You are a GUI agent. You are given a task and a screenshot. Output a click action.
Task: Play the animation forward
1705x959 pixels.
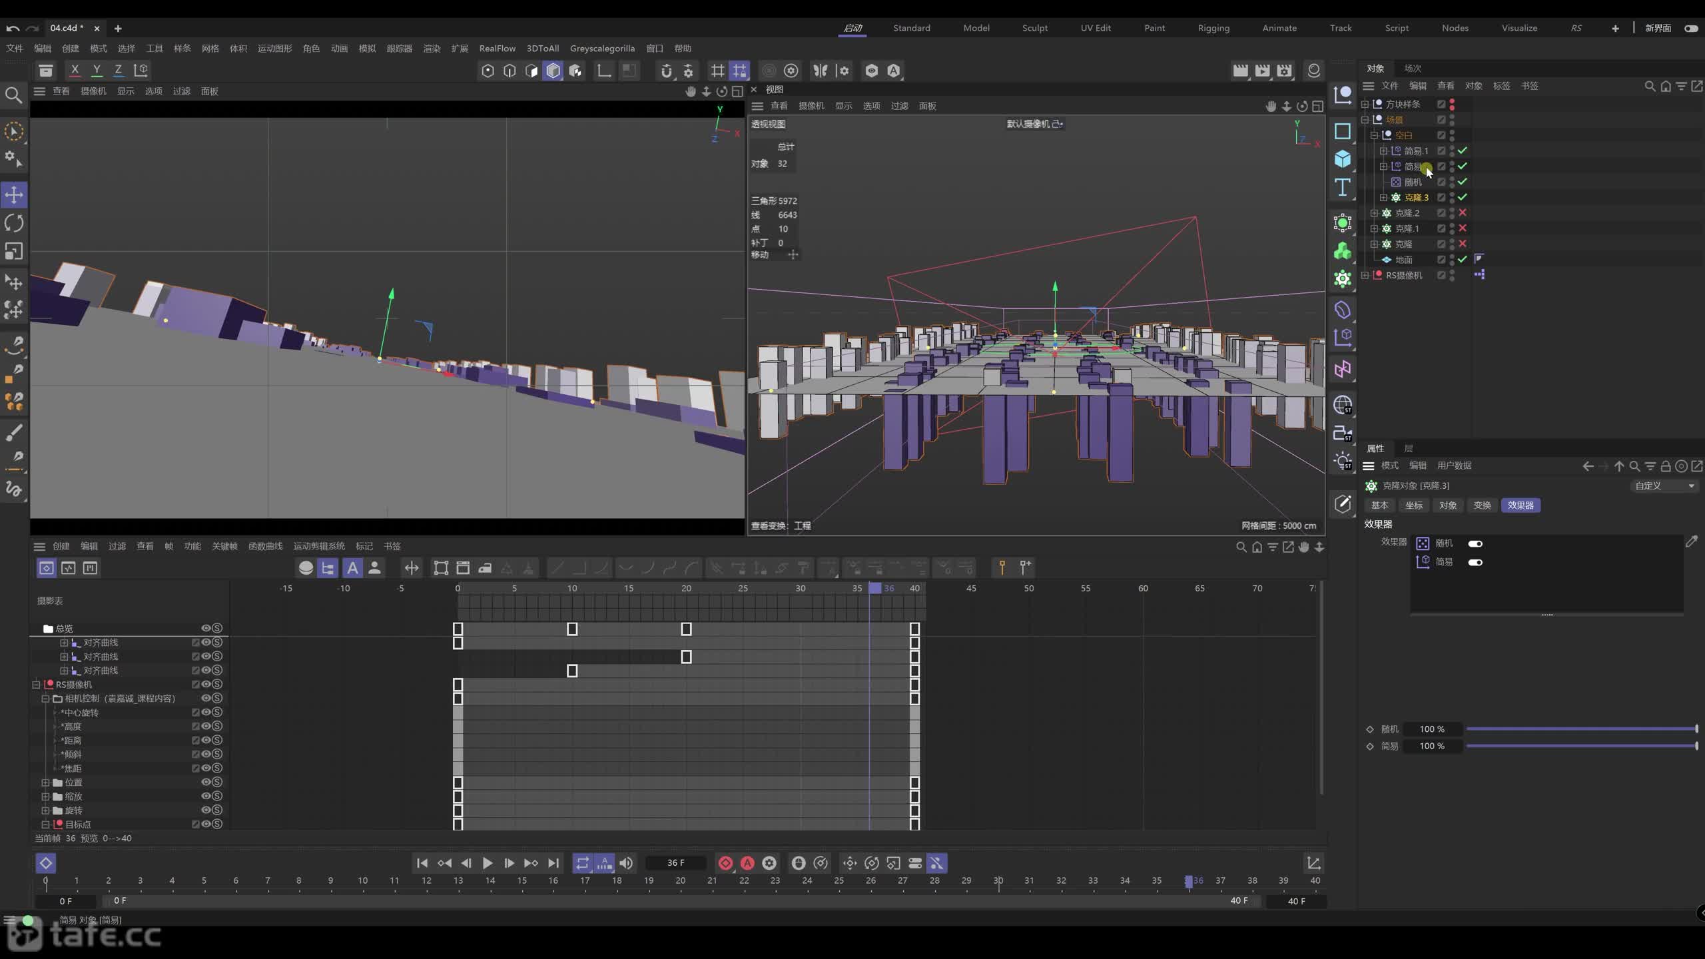click(x=488, y=863)
